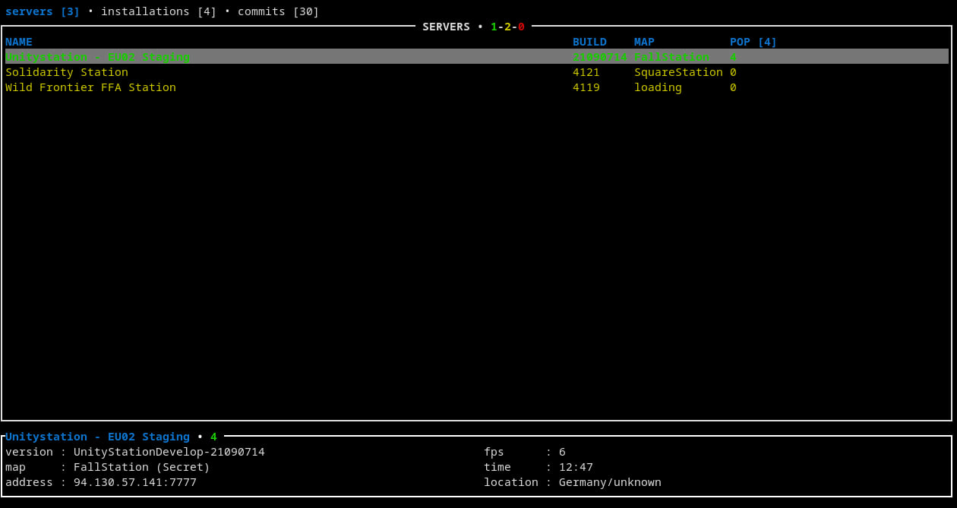Open the installations [4] tab
Screen dimensions: 957x508
pos(159,11)
